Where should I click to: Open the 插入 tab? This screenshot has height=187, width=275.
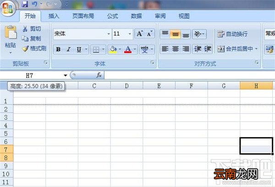[54, 16]
